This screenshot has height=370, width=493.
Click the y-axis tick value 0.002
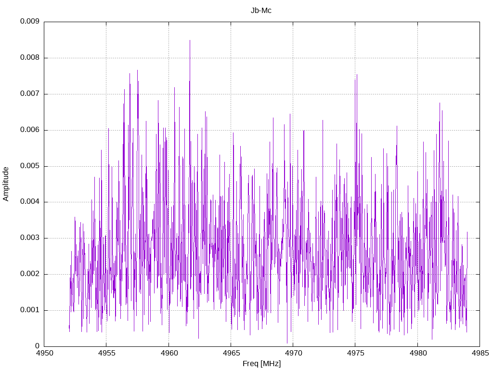click(x=29, y=274)
